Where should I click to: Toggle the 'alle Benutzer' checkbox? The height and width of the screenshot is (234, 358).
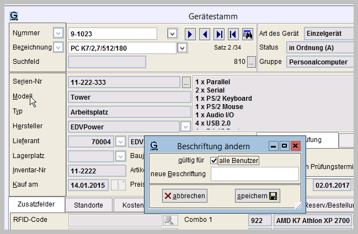214,161
